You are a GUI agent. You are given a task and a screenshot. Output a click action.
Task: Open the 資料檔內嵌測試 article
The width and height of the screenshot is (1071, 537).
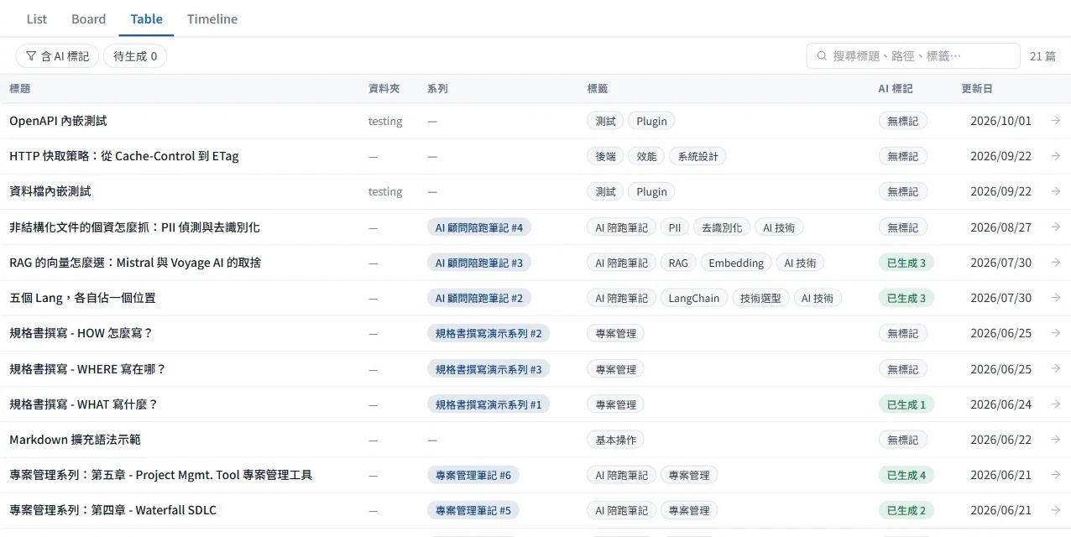[50, 191]
